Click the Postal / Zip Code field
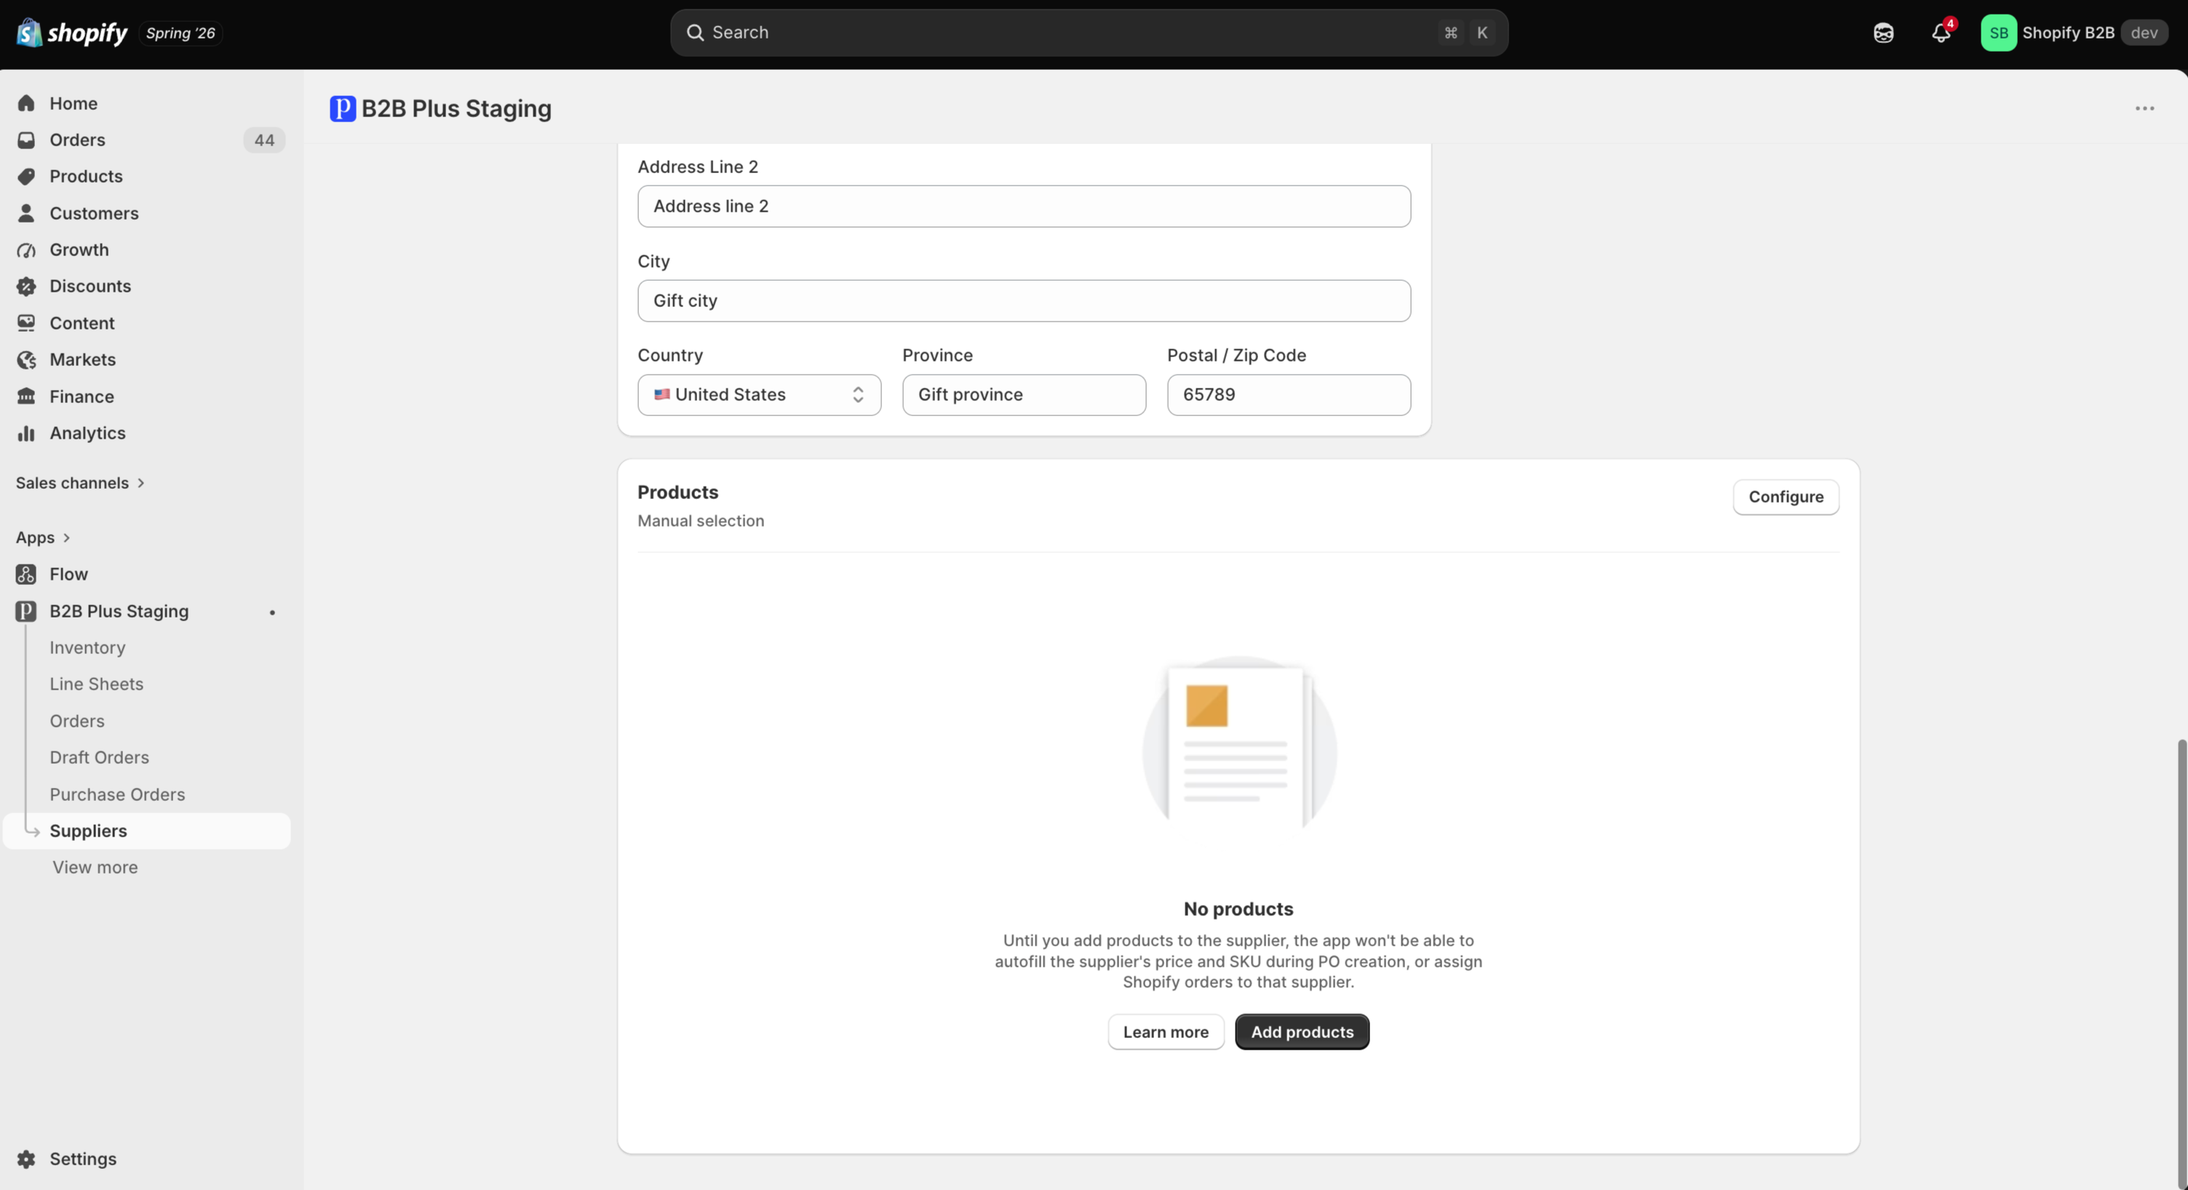 coord(1289,395)
